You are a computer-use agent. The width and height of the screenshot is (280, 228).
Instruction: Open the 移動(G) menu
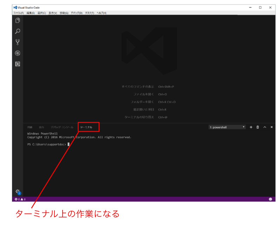(64, 13)
